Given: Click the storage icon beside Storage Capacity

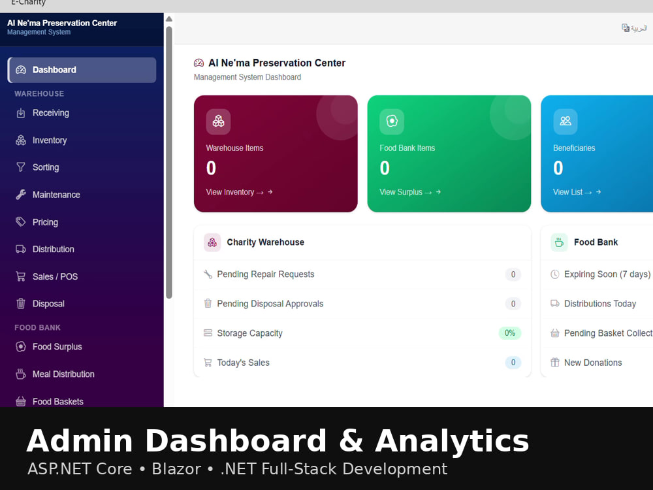Looking at the screenshot, I should tap(208, 333).
